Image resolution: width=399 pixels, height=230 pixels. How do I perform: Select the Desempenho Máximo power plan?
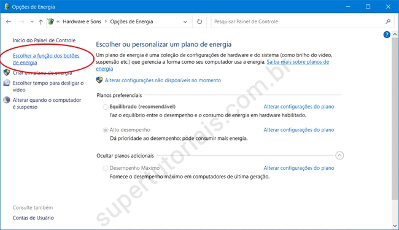coord(106,168)
